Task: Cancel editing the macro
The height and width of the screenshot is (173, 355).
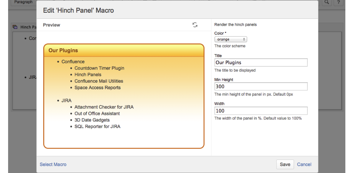Action: (304, 165)
